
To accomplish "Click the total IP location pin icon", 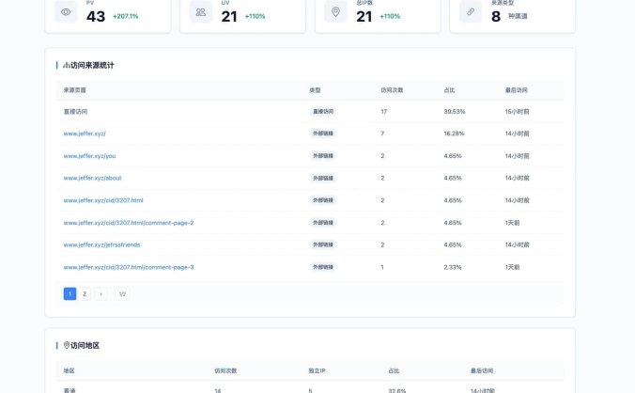I will [x=335, y=12].
